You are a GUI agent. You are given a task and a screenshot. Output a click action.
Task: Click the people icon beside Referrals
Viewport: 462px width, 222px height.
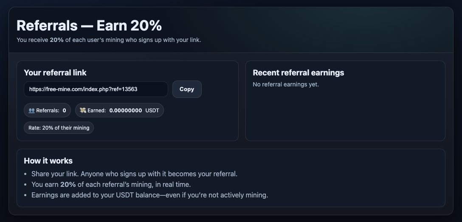(x=31, y=111)
